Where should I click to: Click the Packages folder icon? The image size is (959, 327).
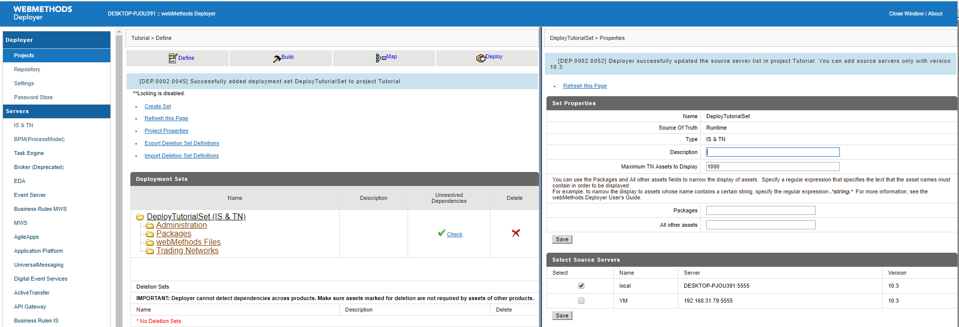(149, 234)
